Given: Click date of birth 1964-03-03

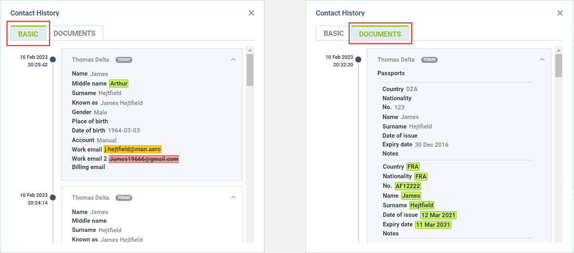Looking at the screenshot, I should click(x=124, y=130).
